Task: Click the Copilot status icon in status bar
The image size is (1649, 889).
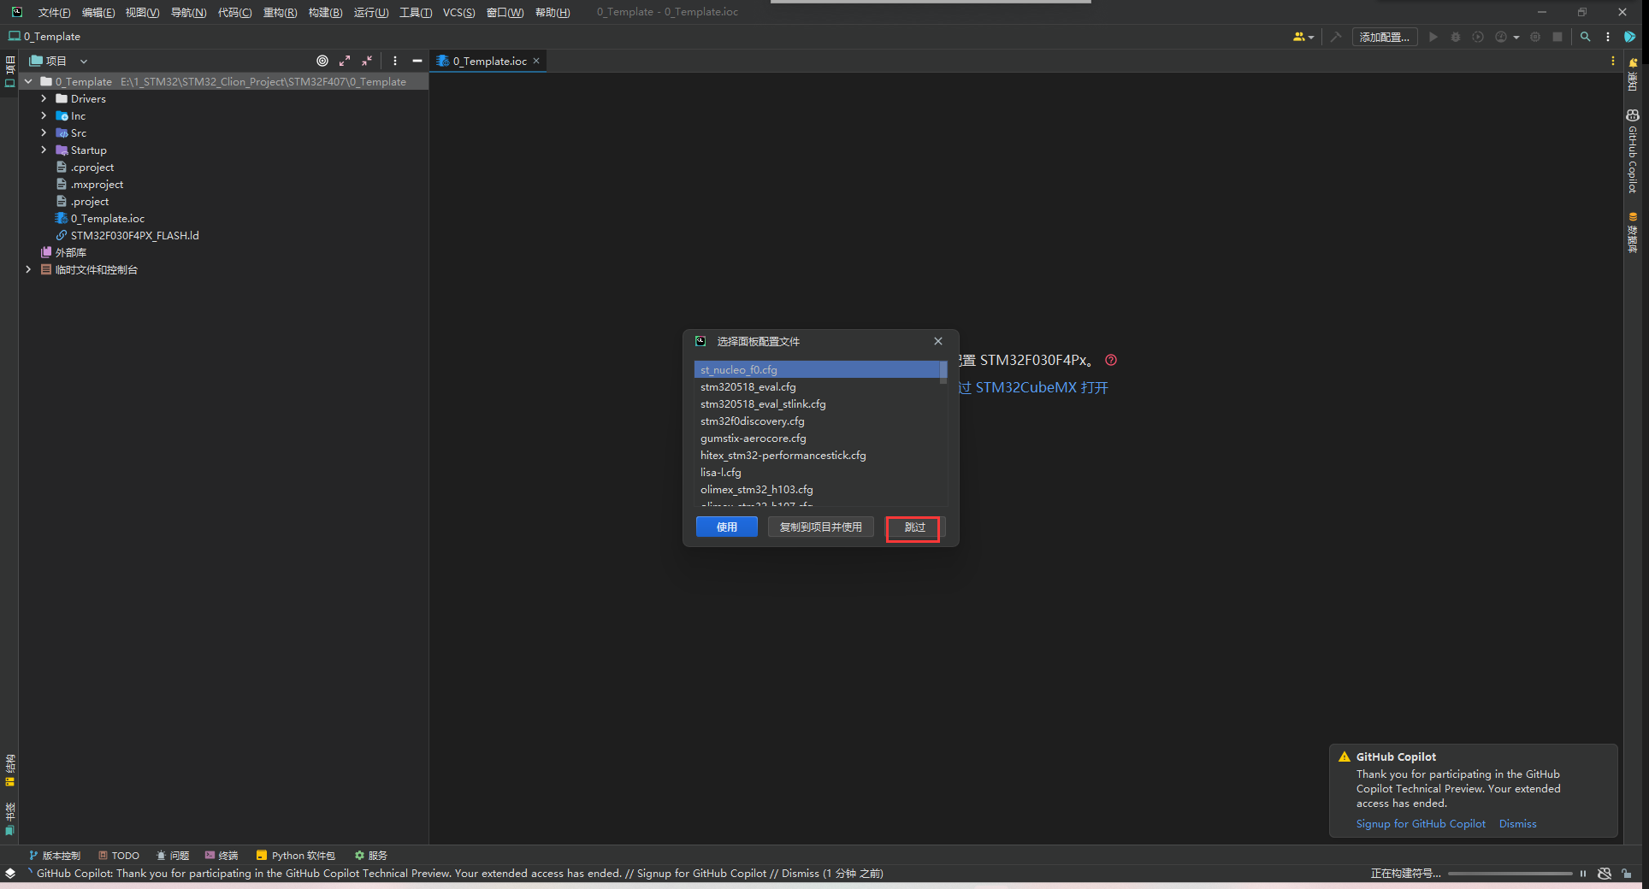Action: point(1605,874)
